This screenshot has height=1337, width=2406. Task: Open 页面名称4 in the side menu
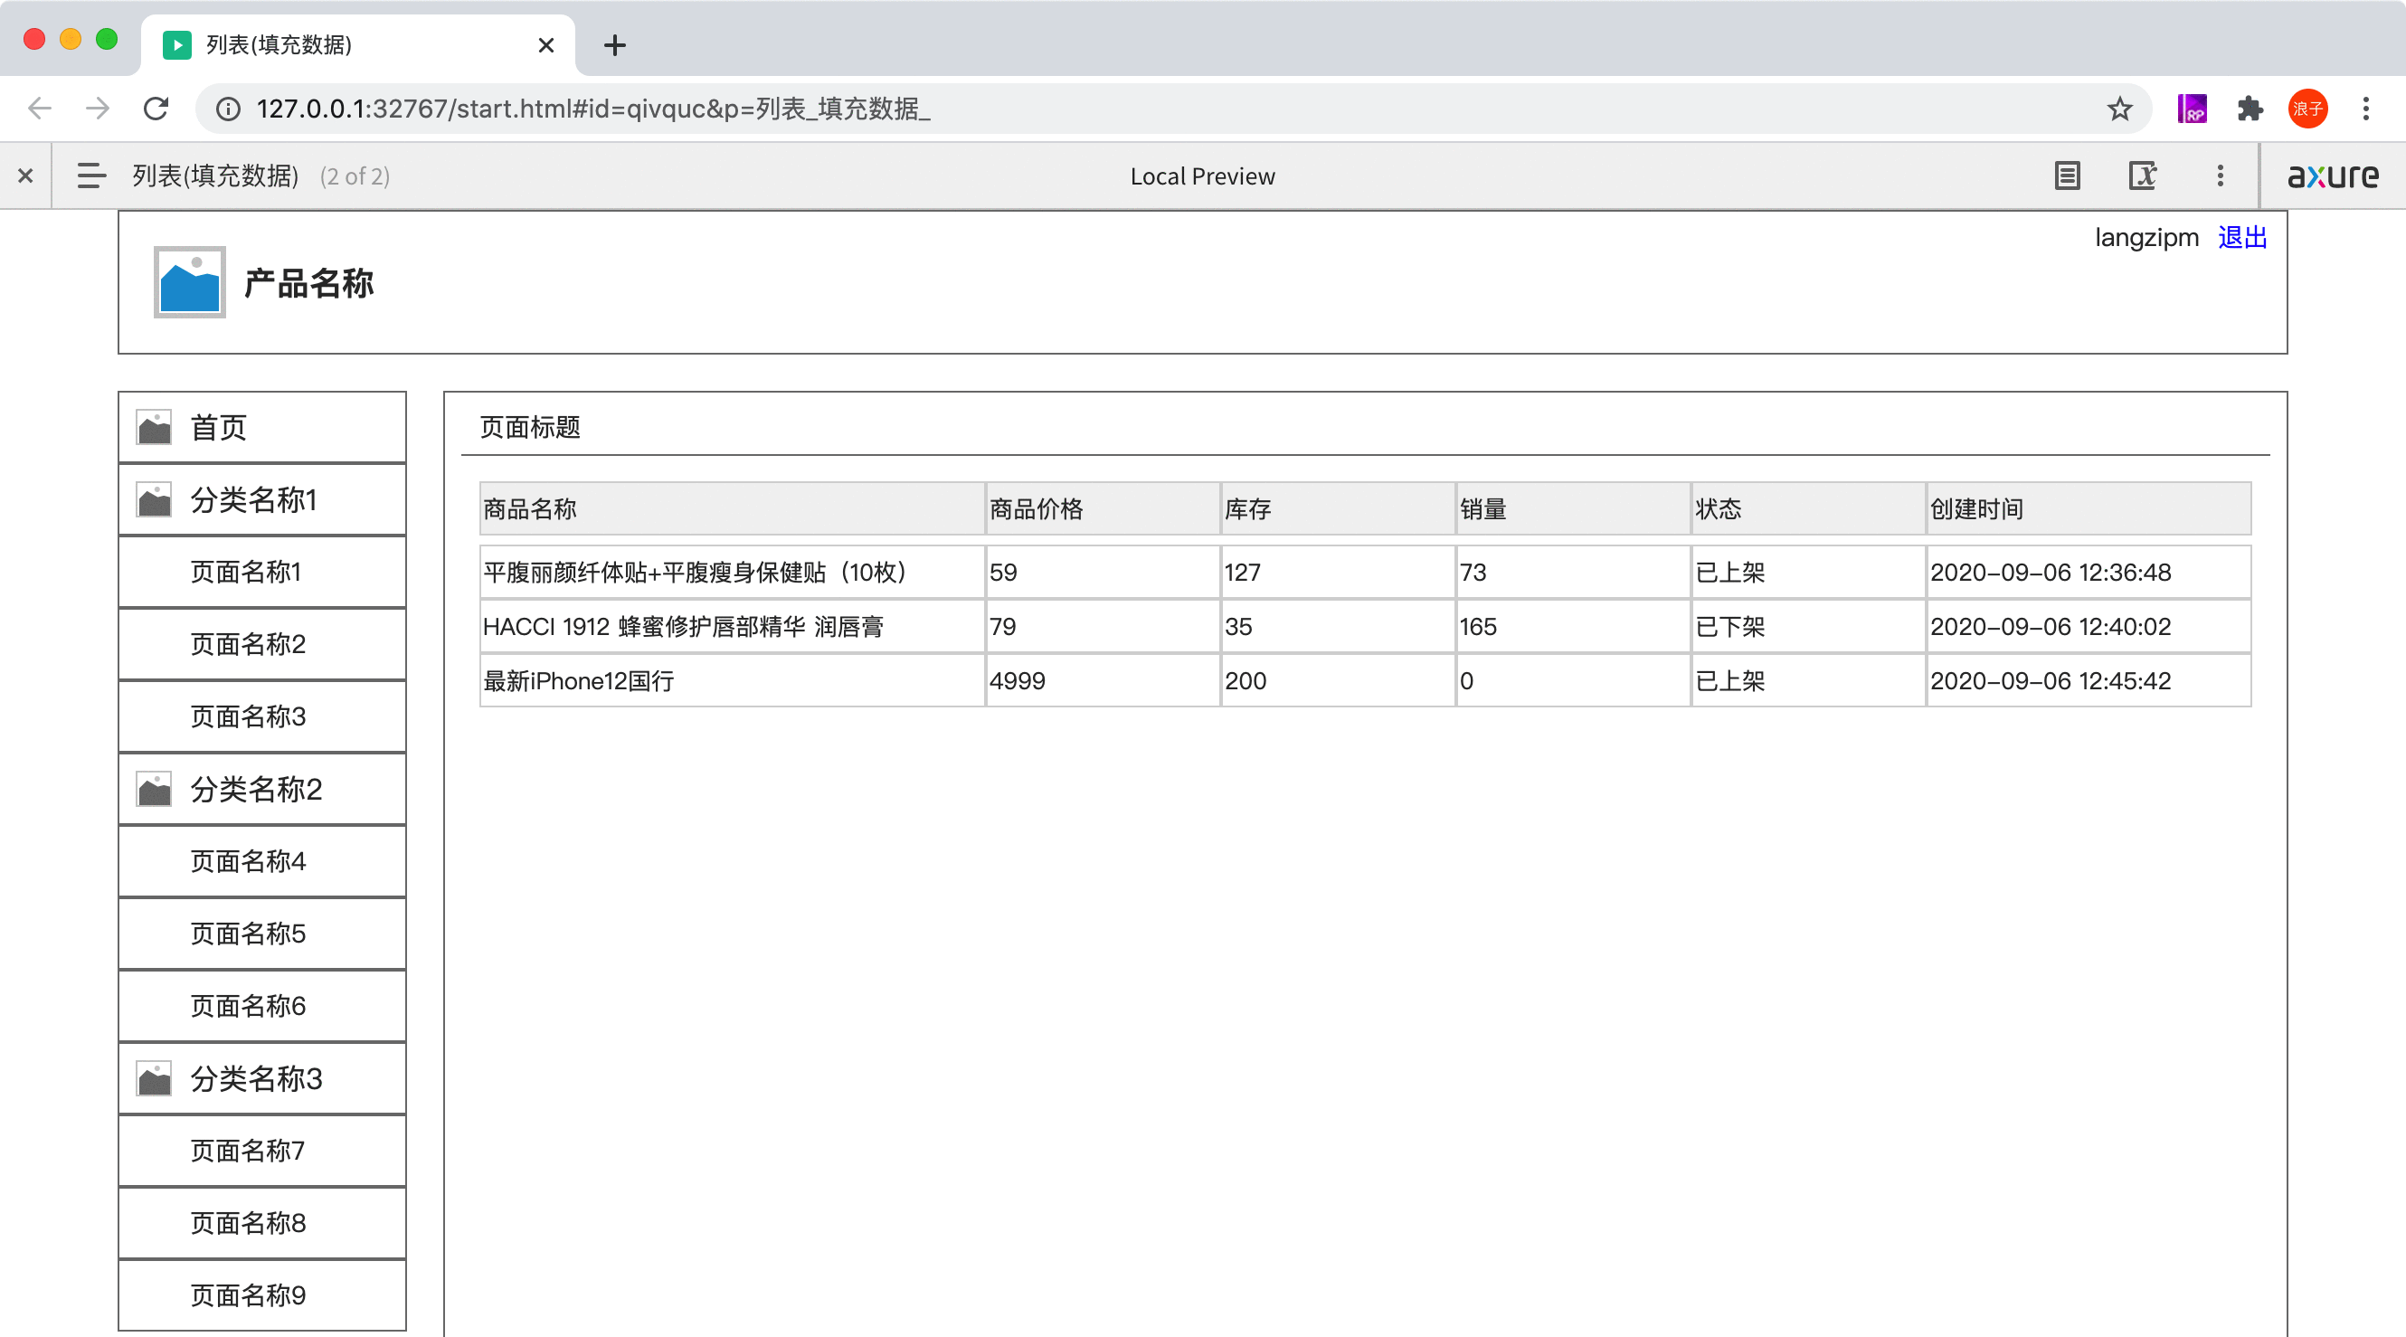262,861
